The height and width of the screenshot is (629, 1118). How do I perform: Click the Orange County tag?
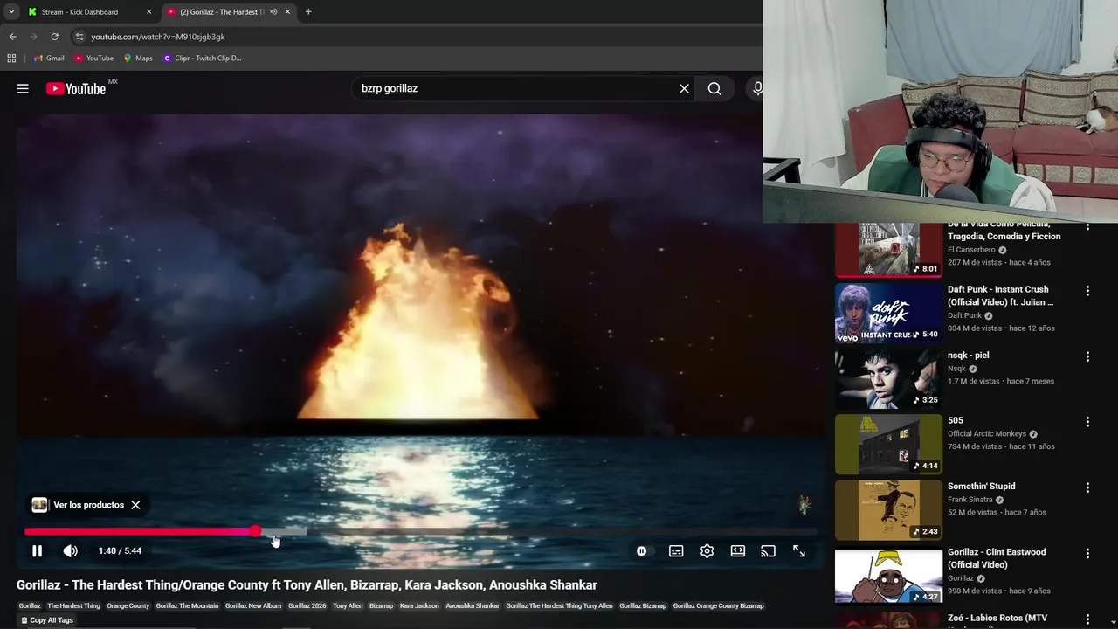click(128, 605)
